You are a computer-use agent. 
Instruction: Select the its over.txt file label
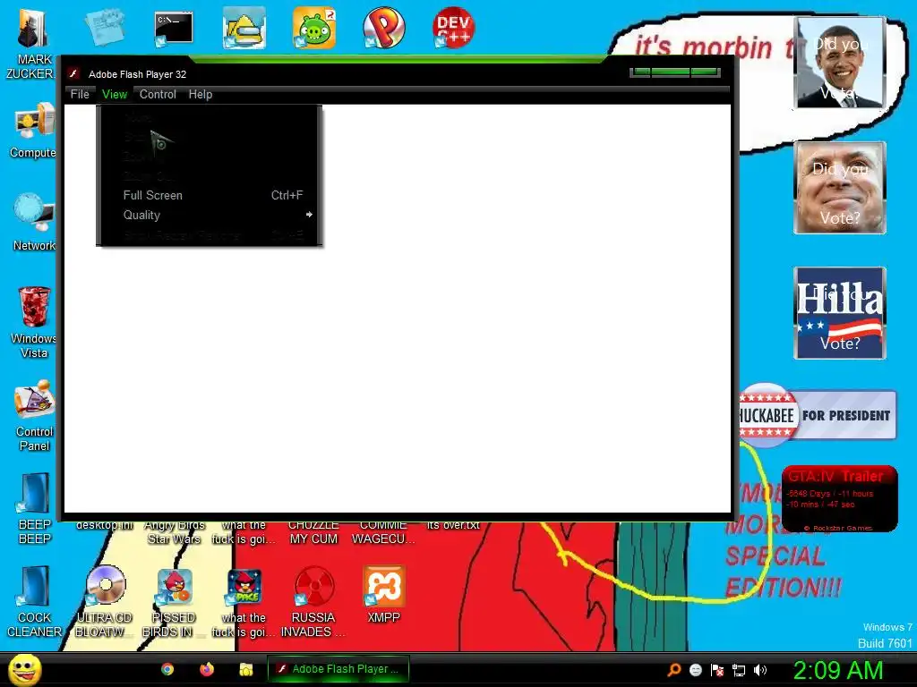point(453,525)
